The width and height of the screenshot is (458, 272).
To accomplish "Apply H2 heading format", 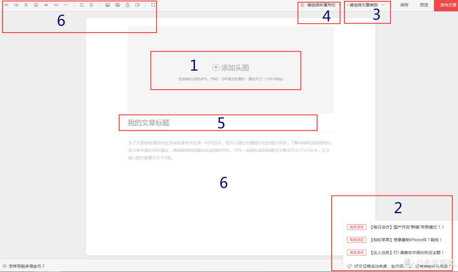I will point(16,5).
